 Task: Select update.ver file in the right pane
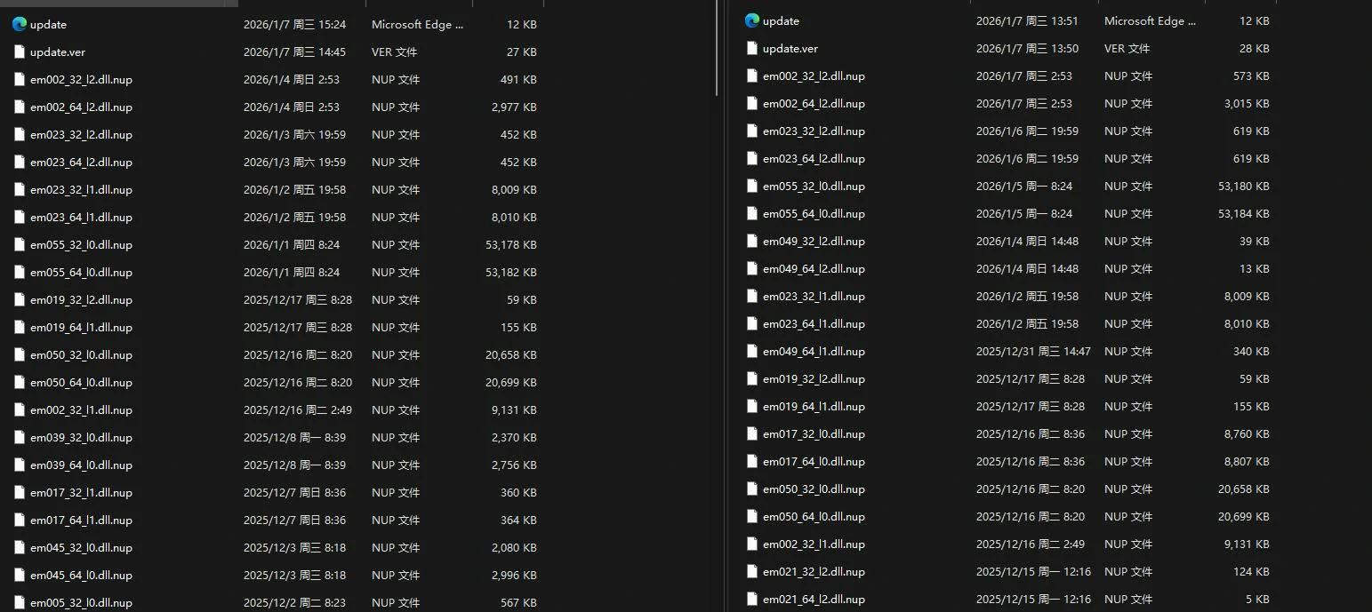click(790, 49)
